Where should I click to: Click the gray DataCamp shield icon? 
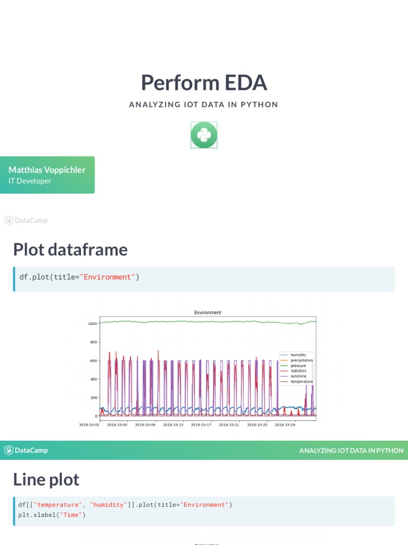pos(9,220)
